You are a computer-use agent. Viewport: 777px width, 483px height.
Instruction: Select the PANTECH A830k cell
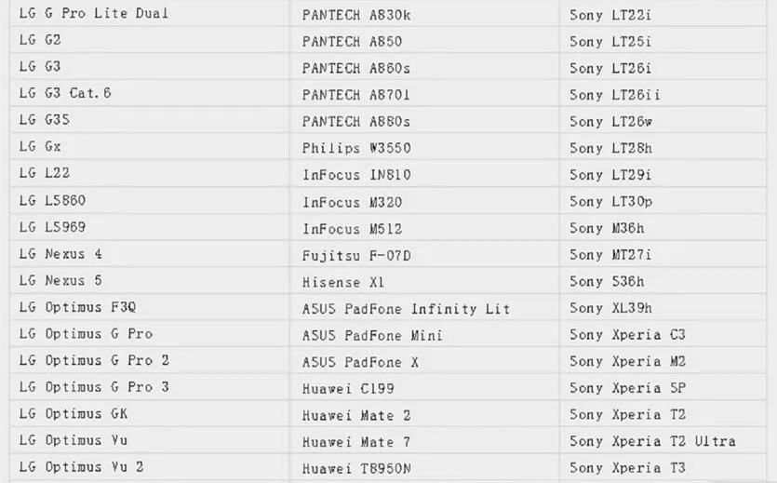(x=424, y=13)
